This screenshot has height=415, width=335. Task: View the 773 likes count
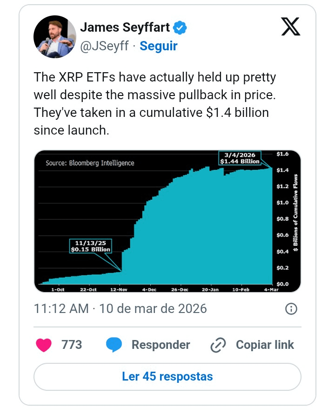click(x=72, y=345)
